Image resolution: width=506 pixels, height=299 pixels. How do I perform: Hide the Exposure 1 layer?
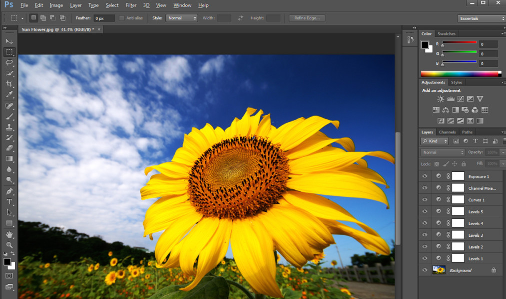coord(425,176)
